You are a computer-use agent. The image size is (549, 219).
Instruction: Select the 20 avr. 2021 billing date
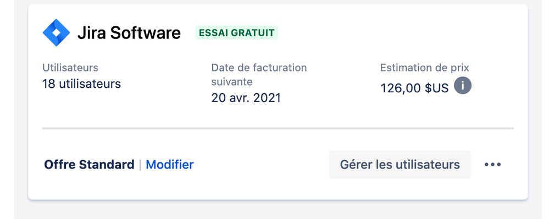click(246, 98)
